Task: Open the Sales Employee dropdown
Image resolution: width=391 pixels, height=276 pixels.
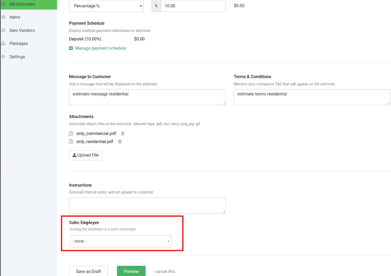Action: [x=121, y=241]
